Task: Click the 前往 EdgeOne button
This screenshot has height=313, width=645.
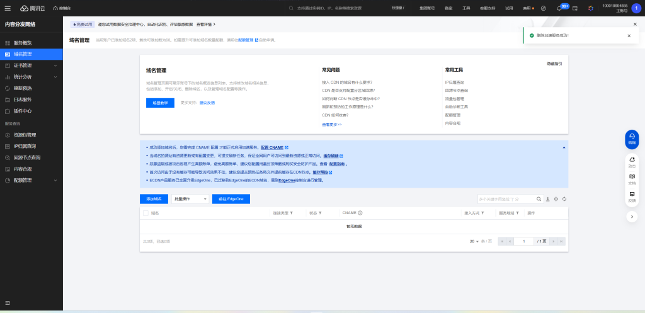Action: coord(231,199)
